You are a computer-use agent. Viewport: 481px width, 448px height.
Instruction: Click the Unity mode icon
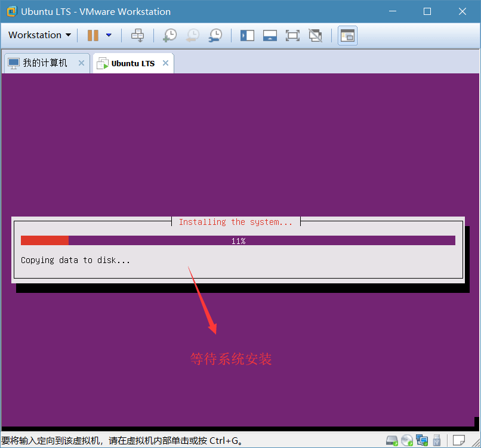click(315, 35)
